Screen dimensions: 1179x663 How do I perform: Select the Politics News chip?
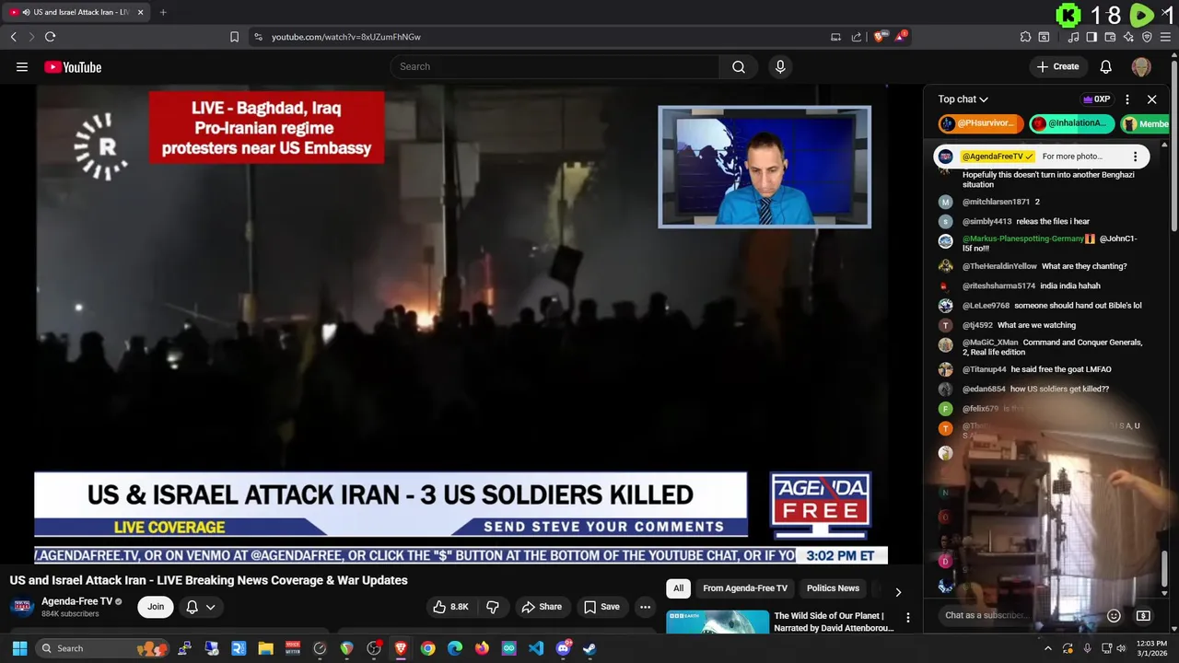(833, 588)
